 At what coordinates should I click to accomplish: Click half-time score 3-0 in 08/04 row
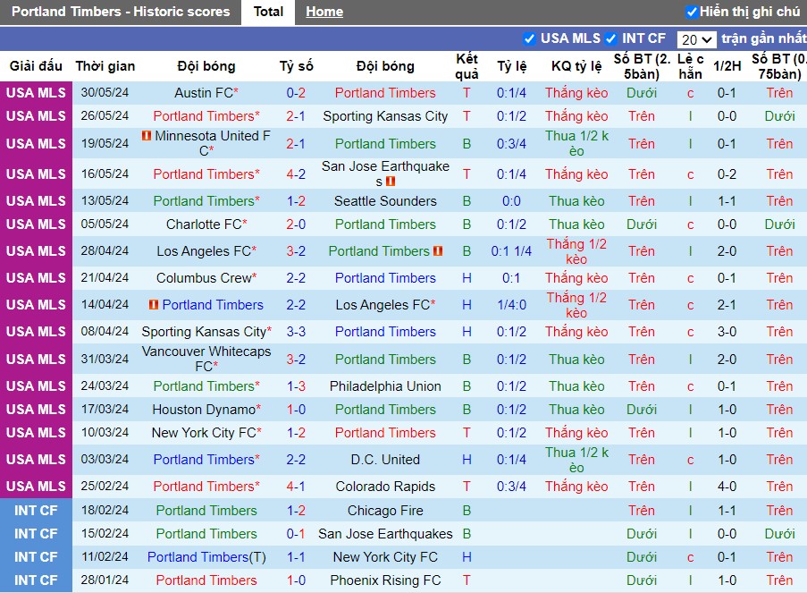(x=727, y=331)
